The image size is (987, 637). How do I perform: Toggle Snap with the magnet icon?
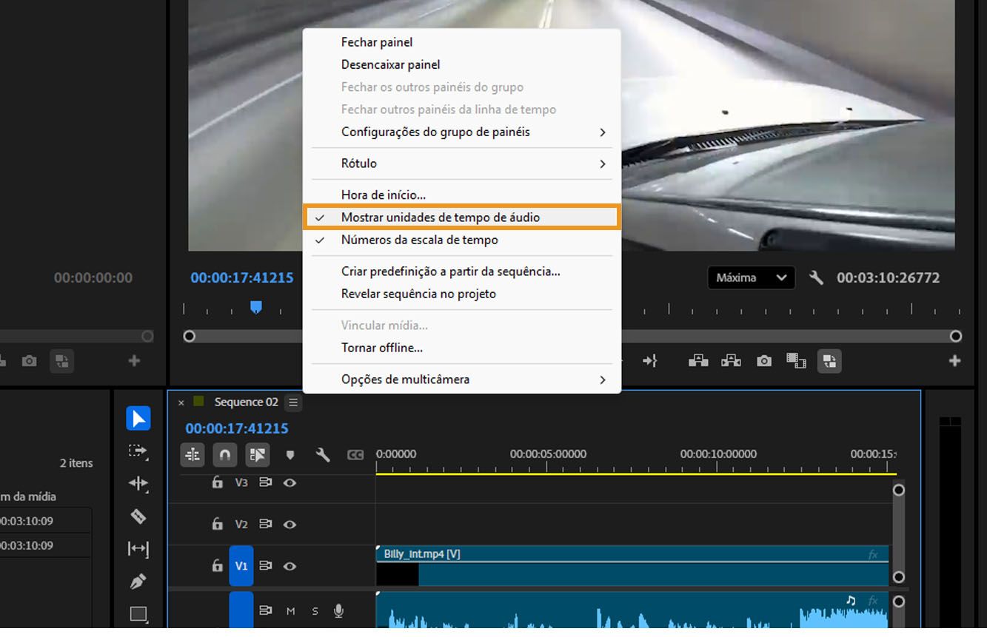(x=224, y=455)
